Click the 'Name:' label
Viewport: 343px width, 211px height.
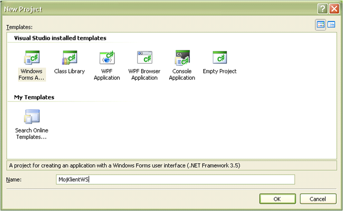pyautogui.click(x=14, y=180)
